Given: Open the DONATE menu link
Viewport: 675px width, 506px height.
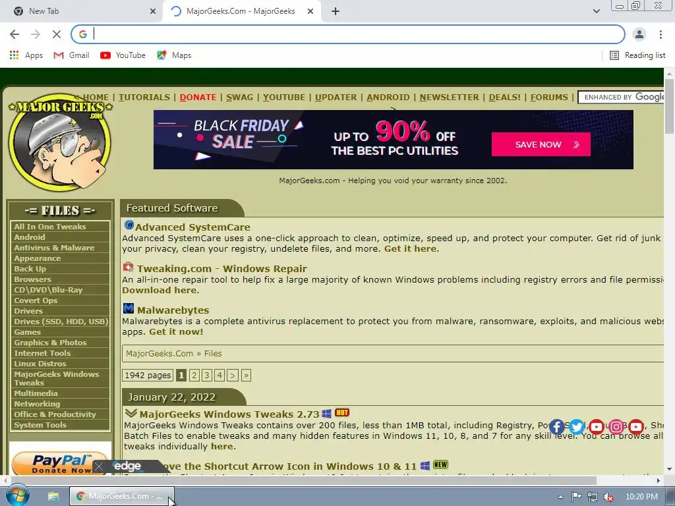Looking at the screenshot, I should point(198,98).
